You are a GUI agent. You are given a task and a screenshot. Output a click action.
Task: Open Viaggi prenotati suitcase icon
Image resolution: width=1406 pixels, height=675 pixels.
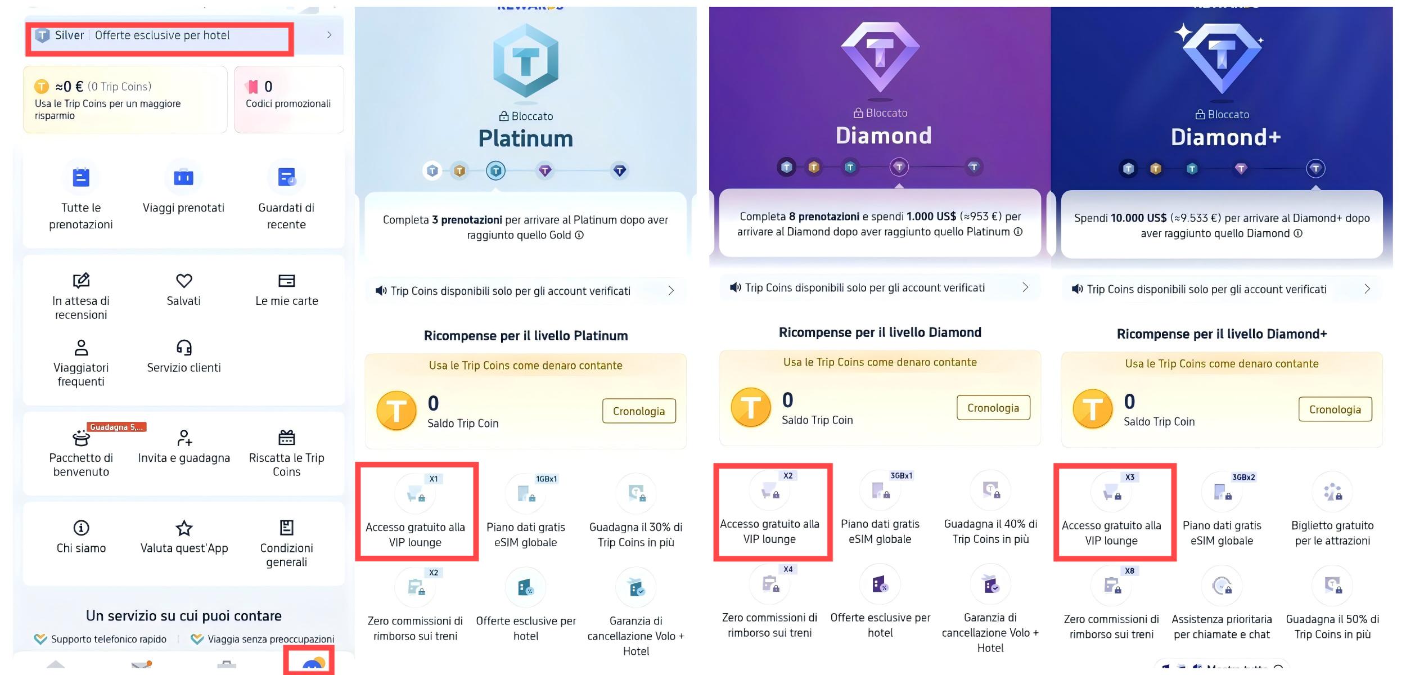tap(183, 178)
